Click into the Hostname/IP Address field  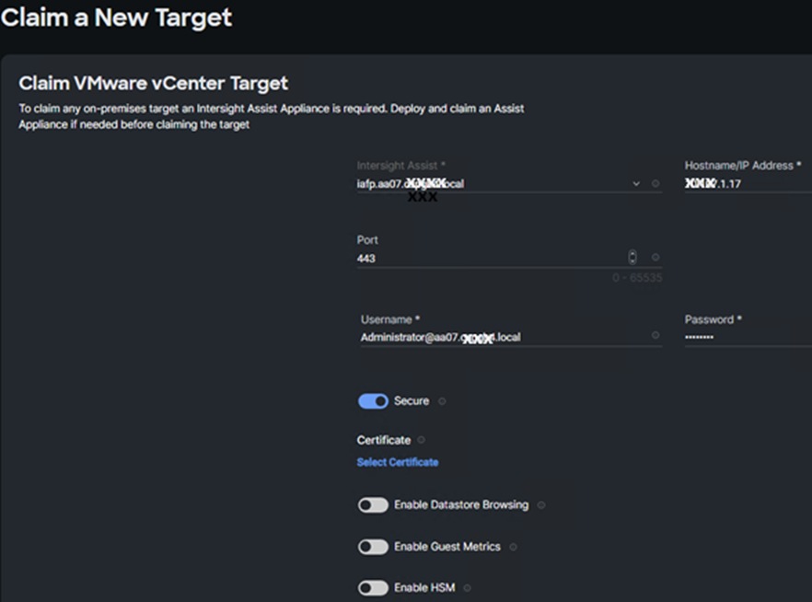[x=746, y=184]
